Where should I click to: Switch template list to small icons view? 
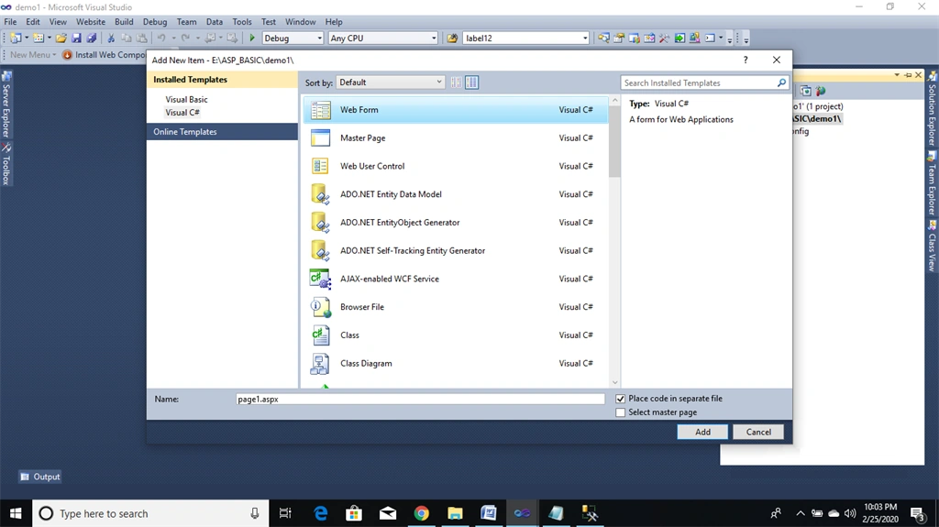tap(456, 82)
